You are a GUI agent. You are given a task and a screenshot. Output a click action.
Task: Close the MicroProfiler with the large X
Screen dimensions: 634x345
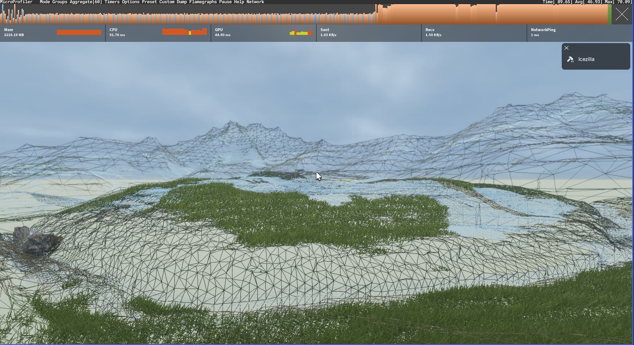click(x=622, y=15)
